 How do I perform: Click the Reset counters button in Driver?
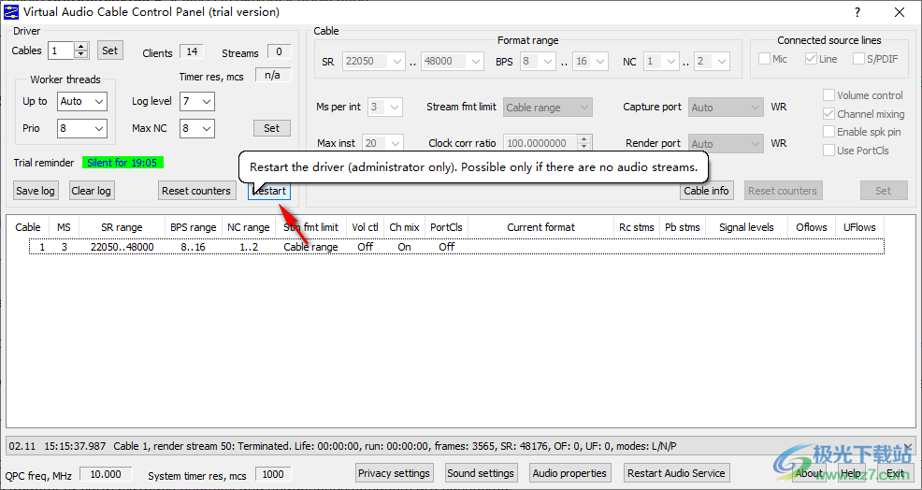point(195,191)
